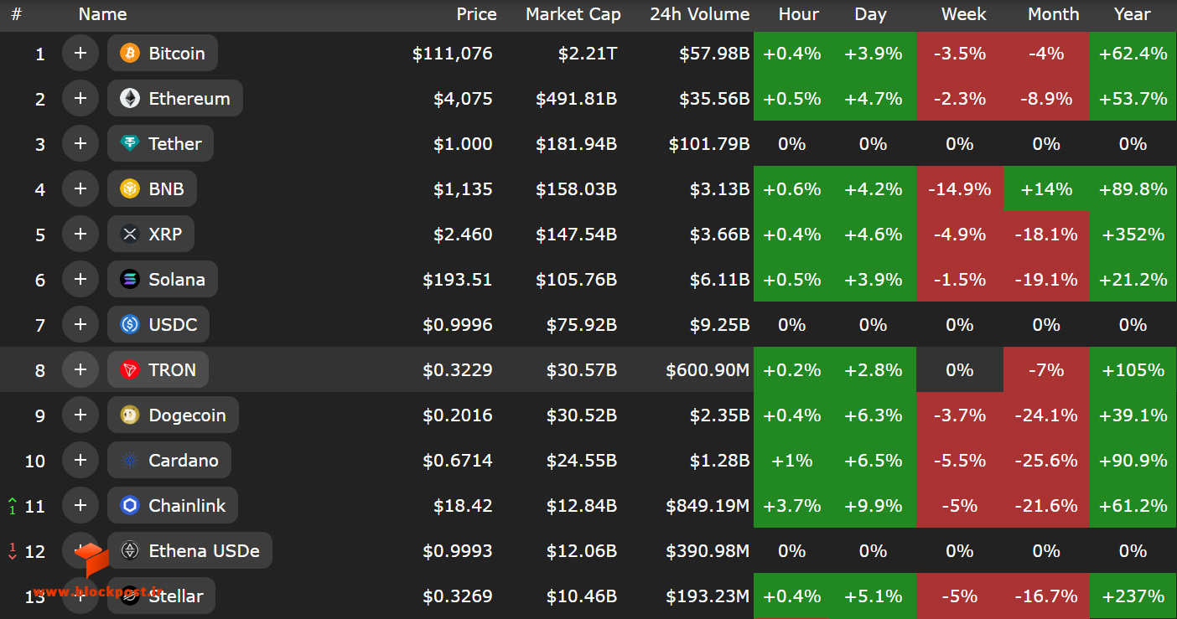Add Bitcoin with the plus button

point(80,54)
